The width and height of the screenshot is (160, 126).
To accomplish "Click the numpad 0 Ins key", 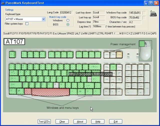I will (x=131, y=92).
